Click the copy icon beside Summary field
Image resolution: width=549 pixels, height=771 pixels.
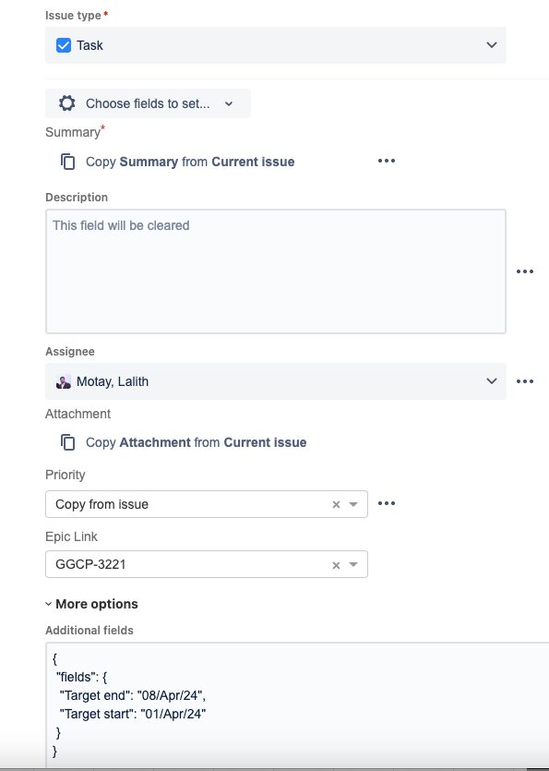coord(68,162)
